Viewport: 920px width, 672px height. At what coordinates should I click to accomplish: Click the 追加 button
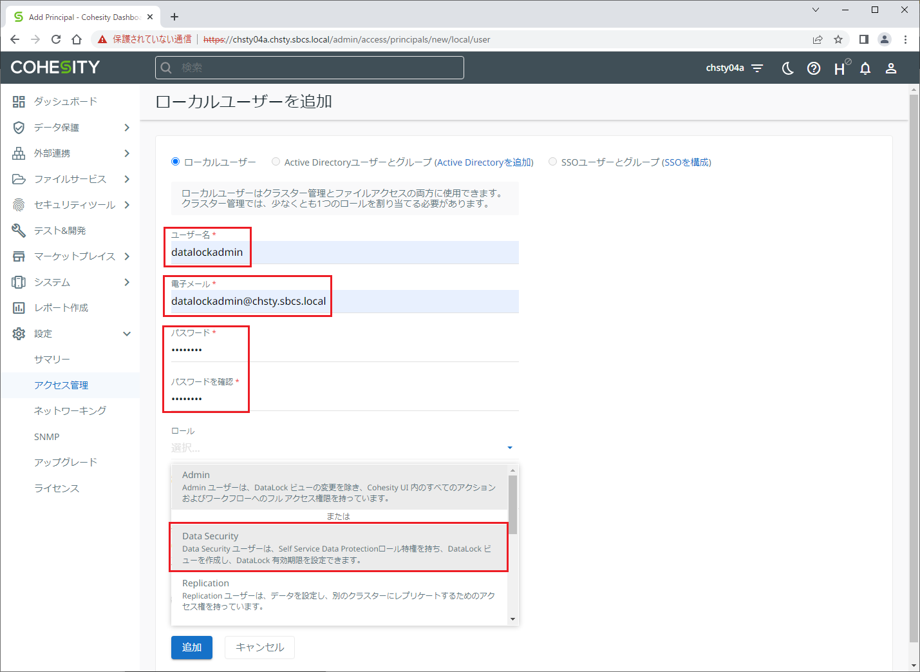[192, 648]
